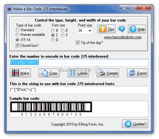Disable Tip of the day checkbox

click(x=78, y=43)
